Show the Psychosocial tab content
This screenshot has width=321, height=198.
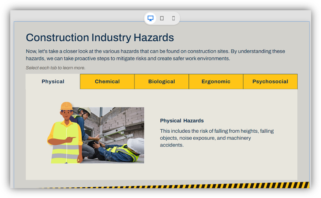coord(270,81)
